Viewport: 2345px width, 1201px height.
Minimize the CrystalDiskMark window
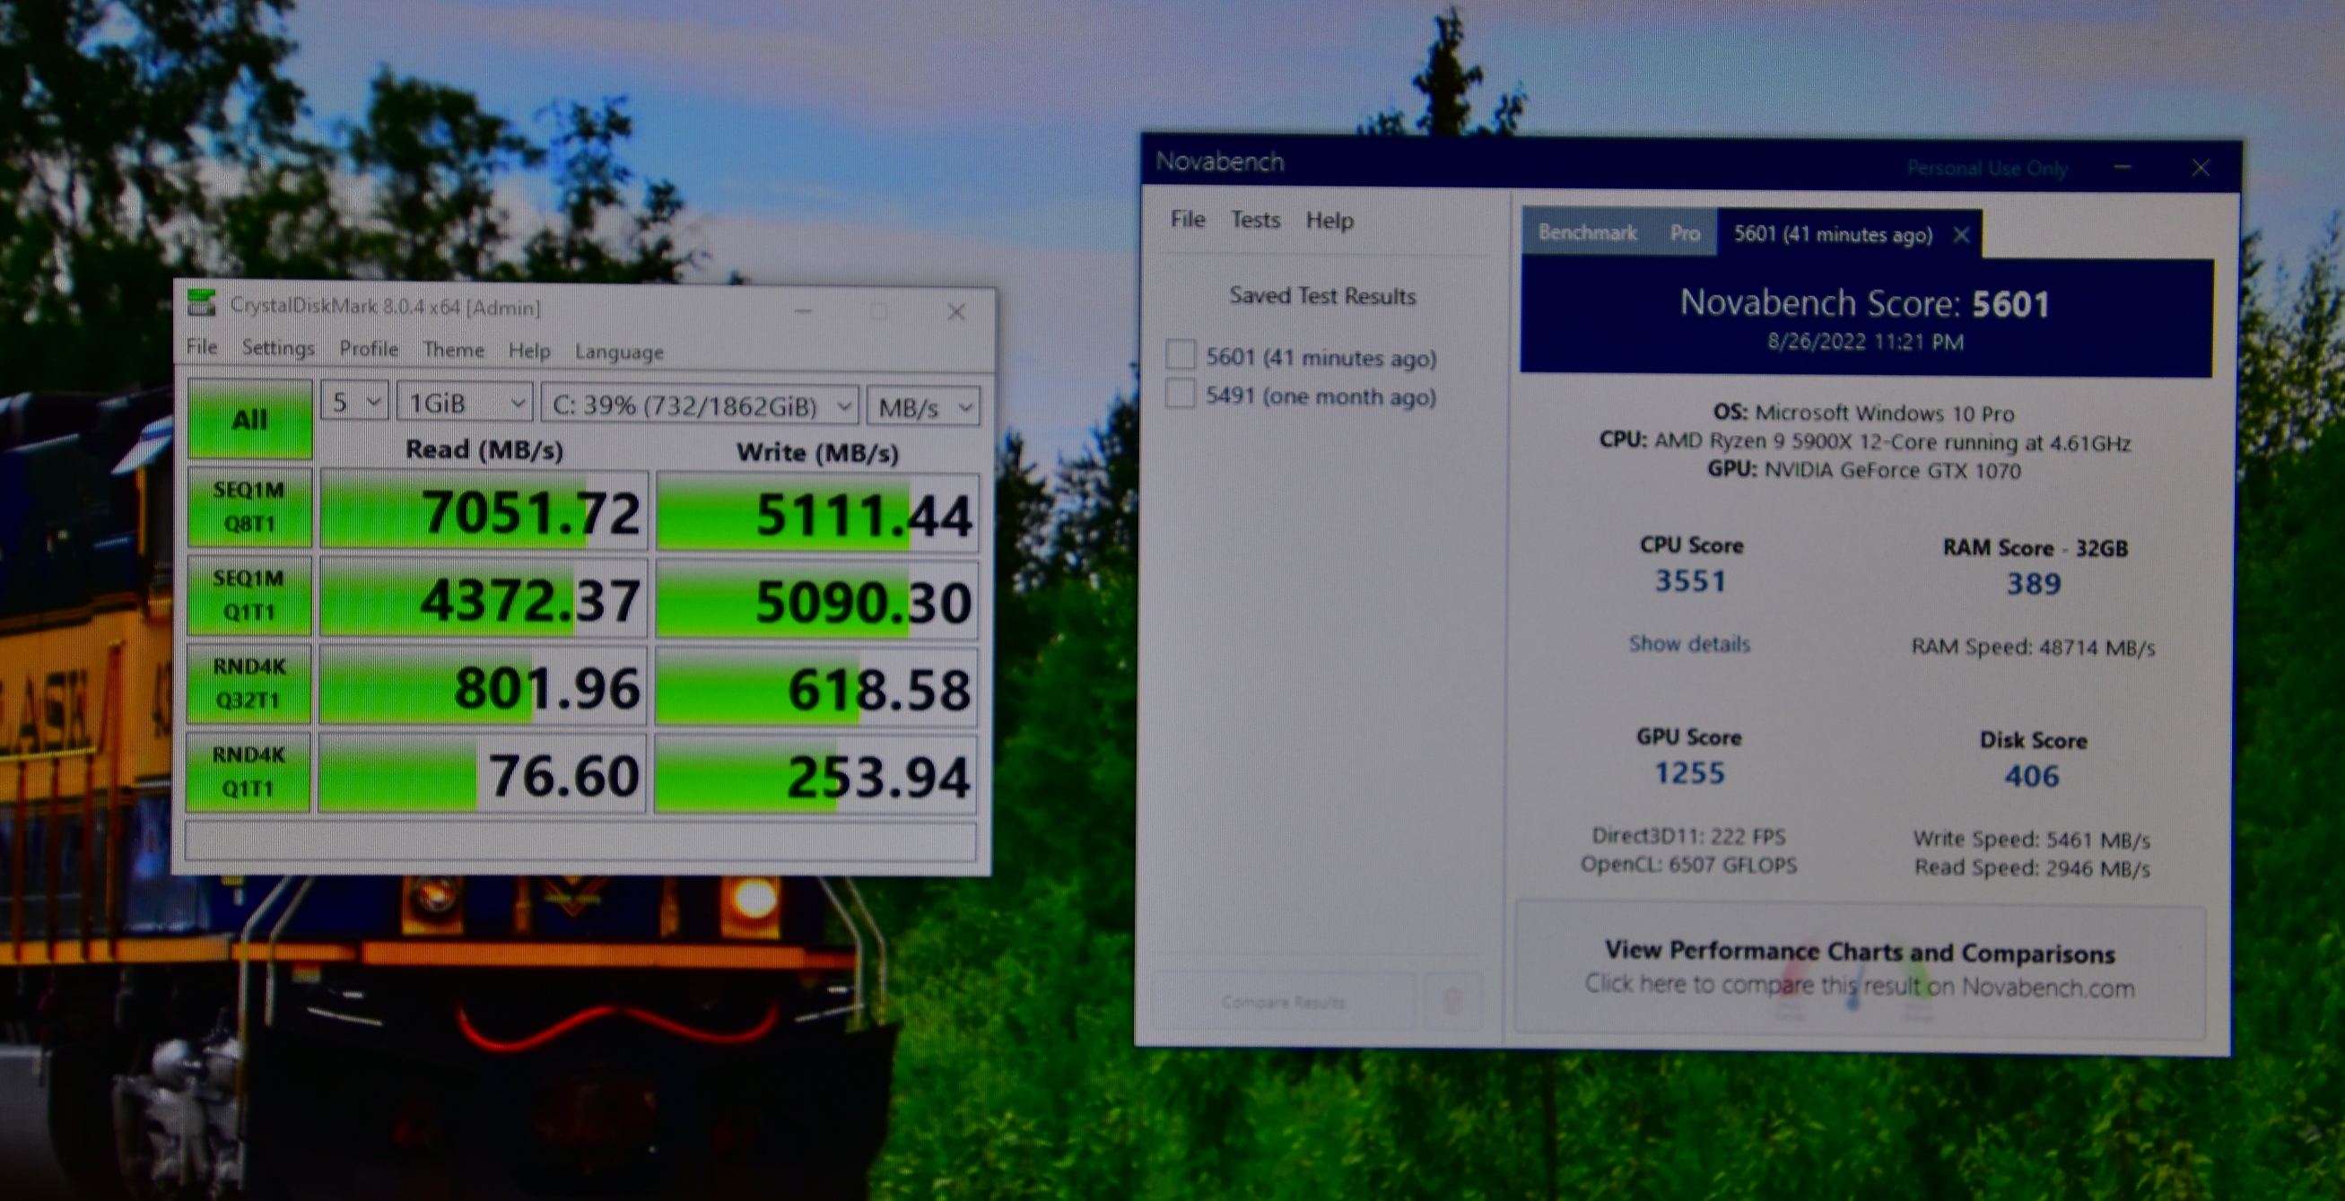pyautogui.click(x=802, y=311)
